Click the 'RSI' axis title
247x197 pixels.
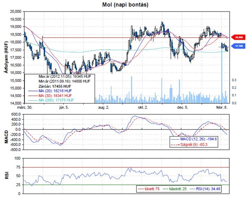pos(6,176)
